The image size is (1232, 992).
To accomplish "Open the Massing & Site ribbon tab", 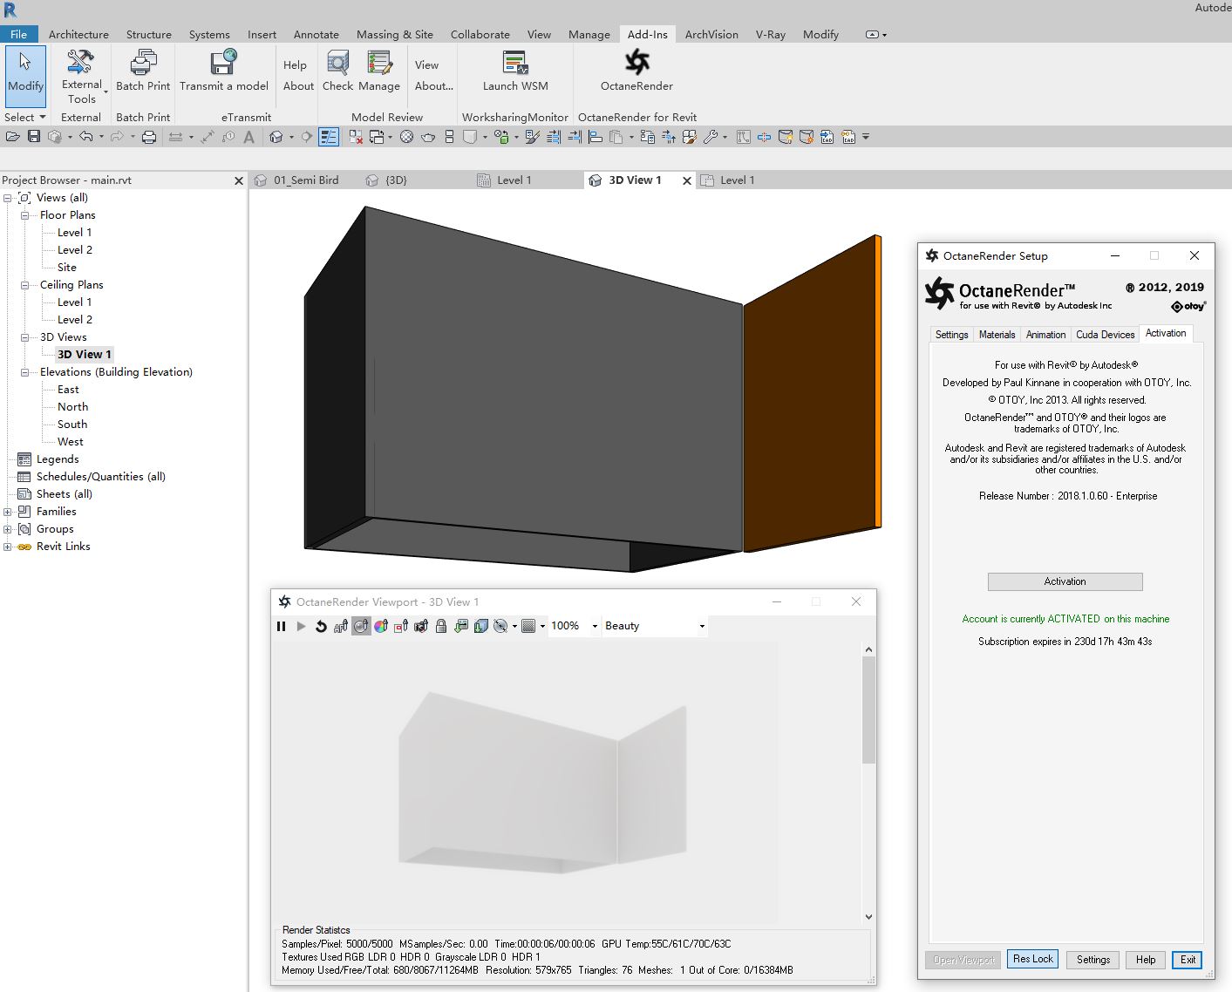I will (395, 34).
